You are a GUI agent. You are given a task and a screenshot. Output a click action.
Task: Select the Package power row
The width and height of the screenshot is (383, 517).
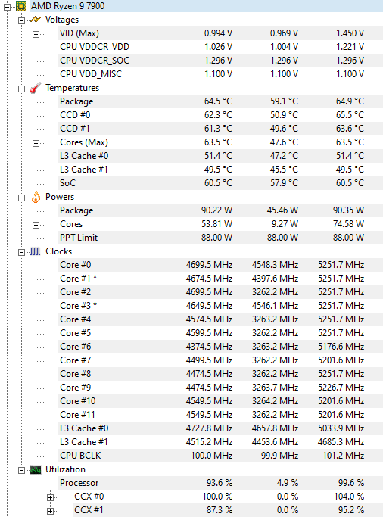coord(220,210)
